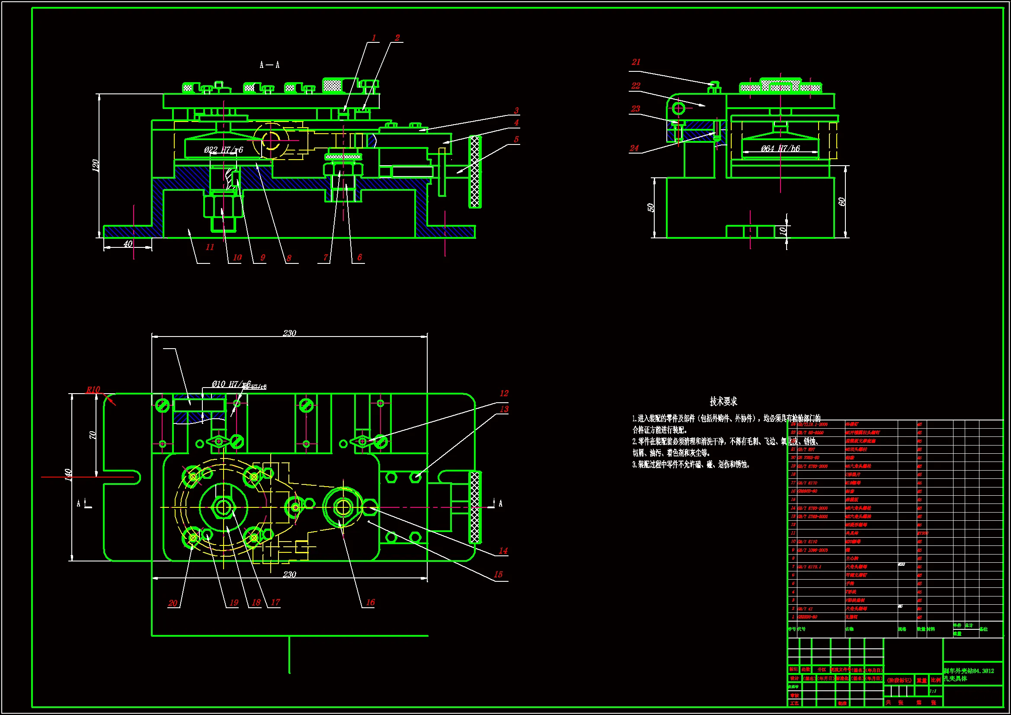Select the upper 230 width dimension
The width and height of the screenshot is (1011, 715).
tap(289, 333)
